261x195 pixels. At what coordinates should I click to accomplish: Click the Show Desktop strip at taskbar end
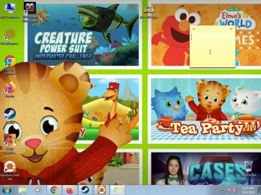[x=259, y=190]
